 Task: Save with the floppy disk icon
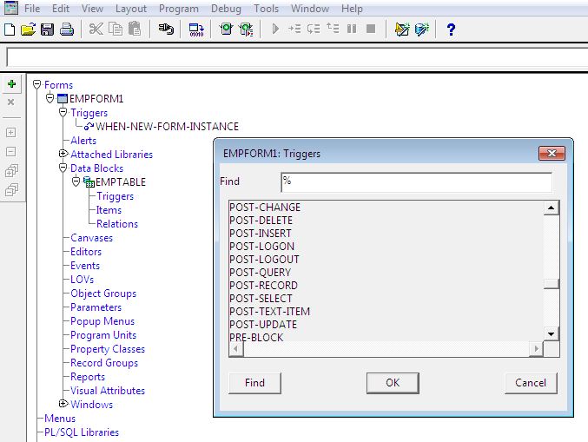[47, 30]
